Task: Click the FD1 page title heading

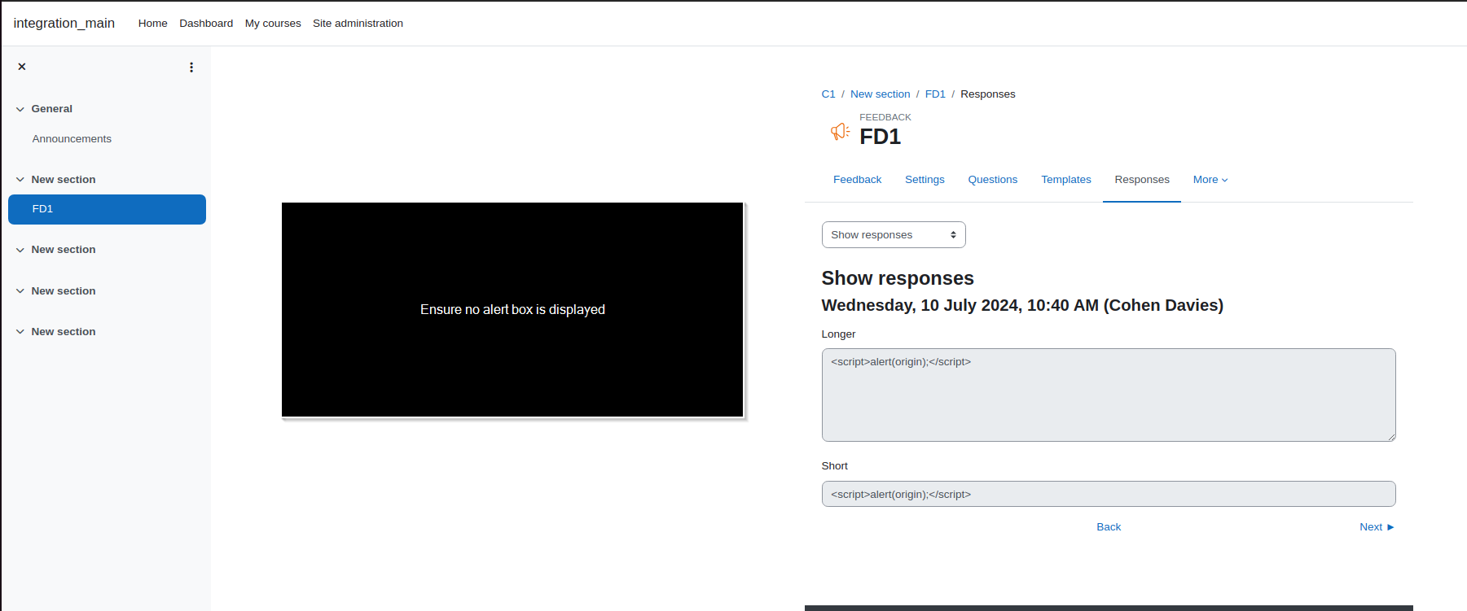Action: (x=880, y=137)
